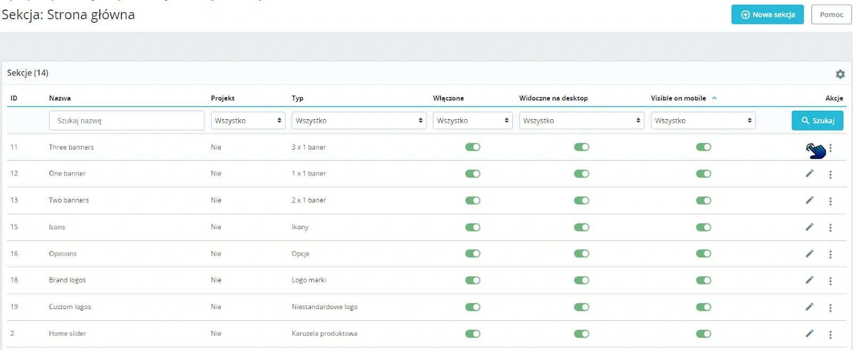Click the edit pencil for Brand logos

(x=809, y=280)
